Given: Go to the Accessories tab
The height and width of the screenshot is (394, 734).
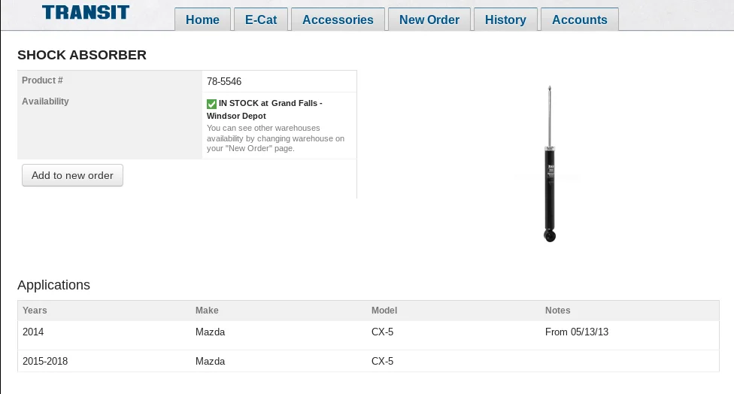Looking at the screenshot, I should pyautogui.click(x=338, y=20).
